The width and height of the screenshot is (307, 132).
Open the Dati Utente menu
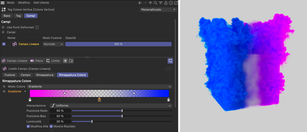pos(41,3)
